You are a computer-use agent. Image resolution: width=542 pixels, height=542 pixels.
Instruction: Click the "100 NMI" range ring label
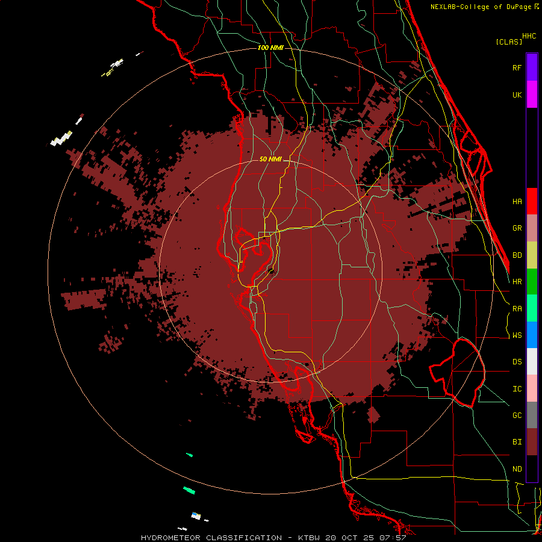coord(270,48)
